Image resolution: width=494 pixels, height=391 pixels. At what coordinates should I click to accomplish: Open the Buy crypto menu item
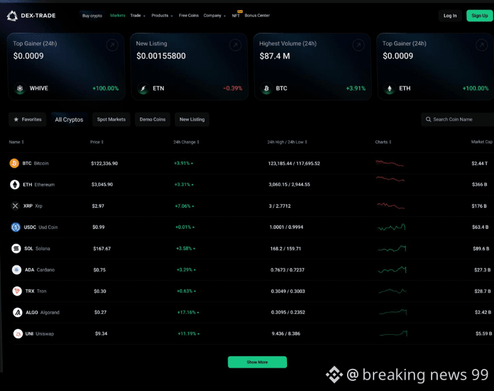pyautogui.click(x=92, y=15)
